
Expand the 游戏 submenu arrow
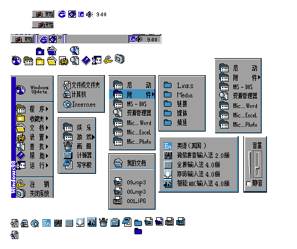[x=93, y=137]
